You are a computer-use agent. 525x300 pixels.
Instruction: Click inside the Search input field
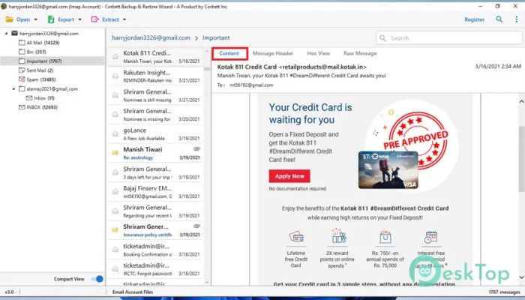(x=448, y=38)
